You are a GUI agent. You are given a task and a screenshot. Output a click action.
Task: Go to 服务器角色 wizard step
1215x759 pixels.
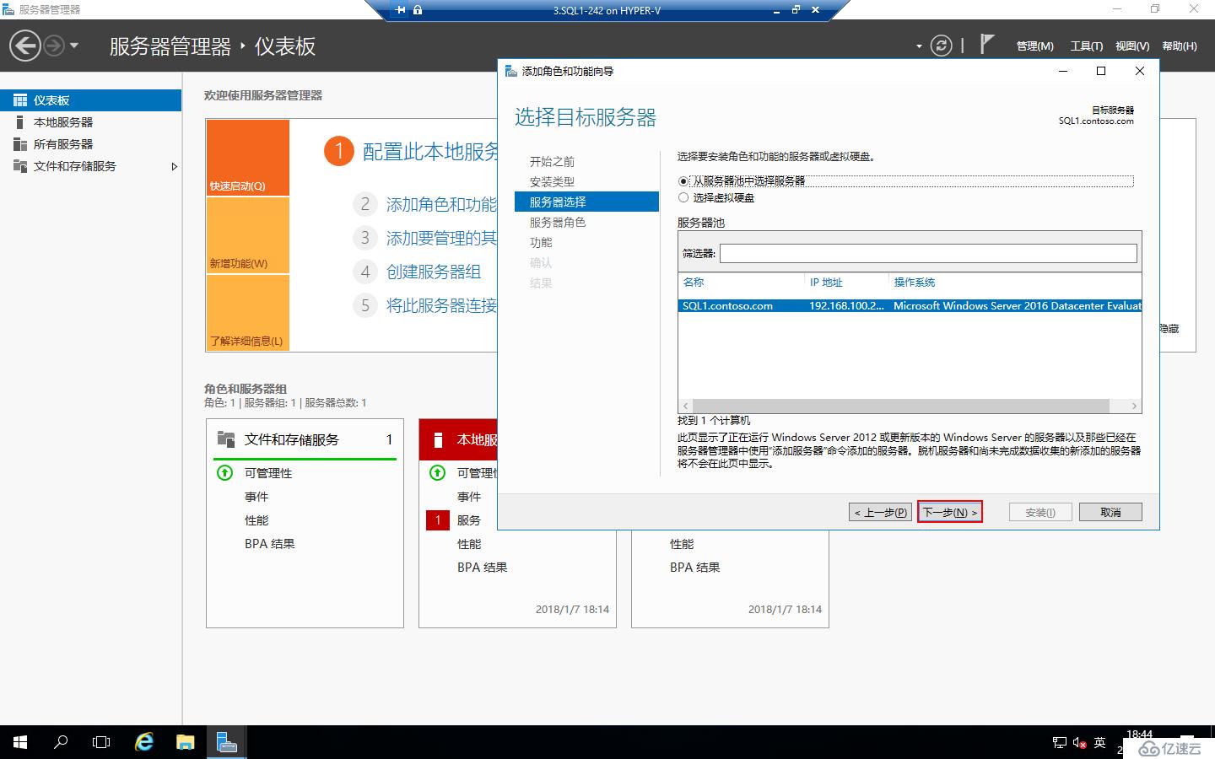(558, 222)
